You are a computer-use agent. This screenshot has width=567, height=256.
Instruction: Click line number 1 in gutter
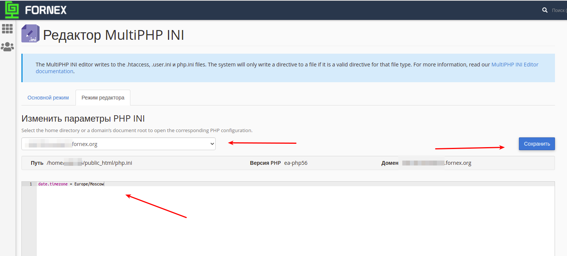30,184
